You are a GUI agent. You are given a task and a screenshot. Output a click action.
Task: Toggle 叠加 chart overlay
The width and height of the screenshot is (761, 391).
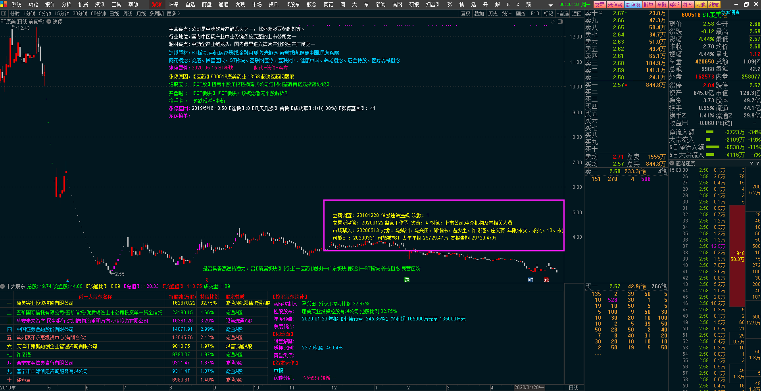point(479,13)
